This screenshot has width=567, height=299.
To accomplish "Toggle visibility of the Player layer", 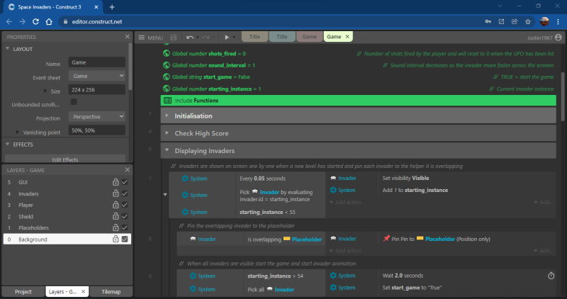I will coord(125,205).
